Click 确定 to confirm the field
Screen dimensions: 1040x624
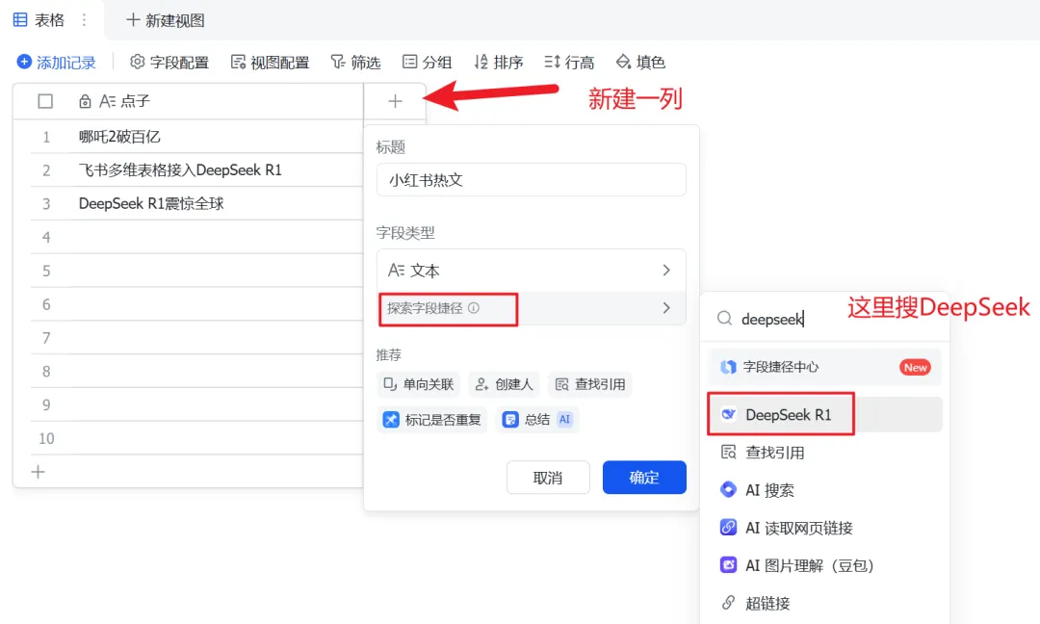644,478
